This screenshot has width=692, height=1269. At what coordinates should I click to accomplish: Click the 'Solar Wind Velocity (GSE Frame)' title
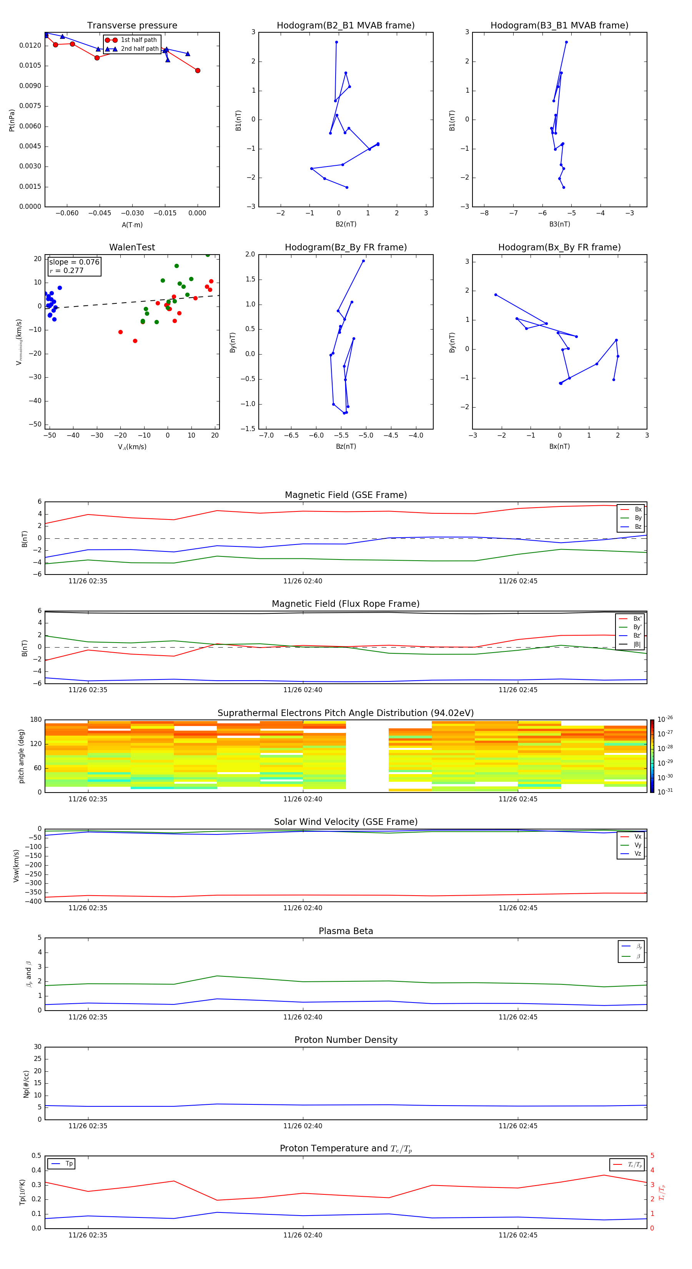(346, 822)
